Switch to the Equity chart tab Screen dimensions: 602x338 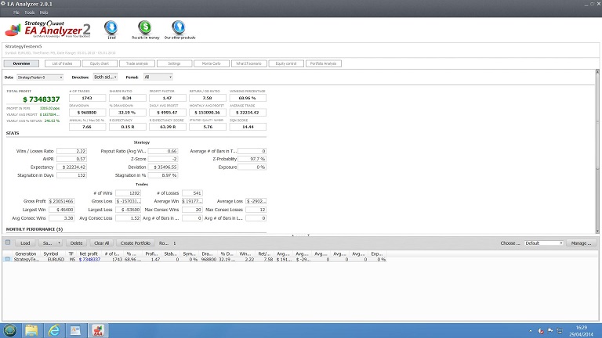click(x=99, y=63)
